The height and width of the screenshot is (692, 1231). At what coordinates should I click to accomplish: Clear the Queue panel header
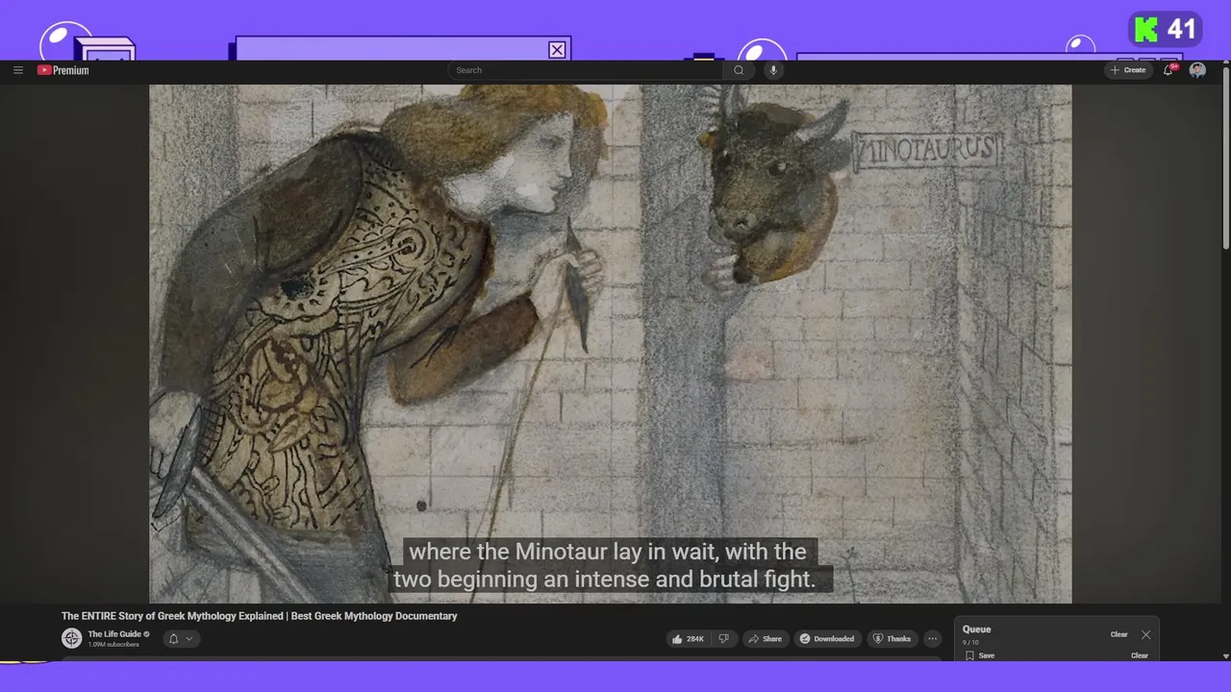(x=1118, y=634)
